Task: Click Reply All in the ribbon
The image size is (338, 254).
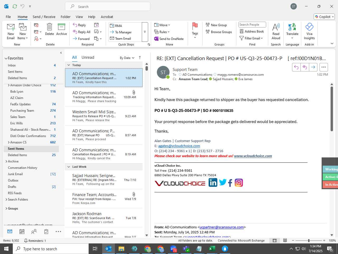Action: click(82, 32)
